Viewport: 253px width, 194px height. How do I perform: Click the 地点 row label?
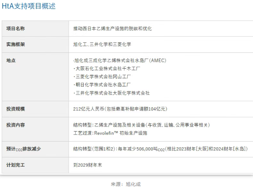pos(11,61)
